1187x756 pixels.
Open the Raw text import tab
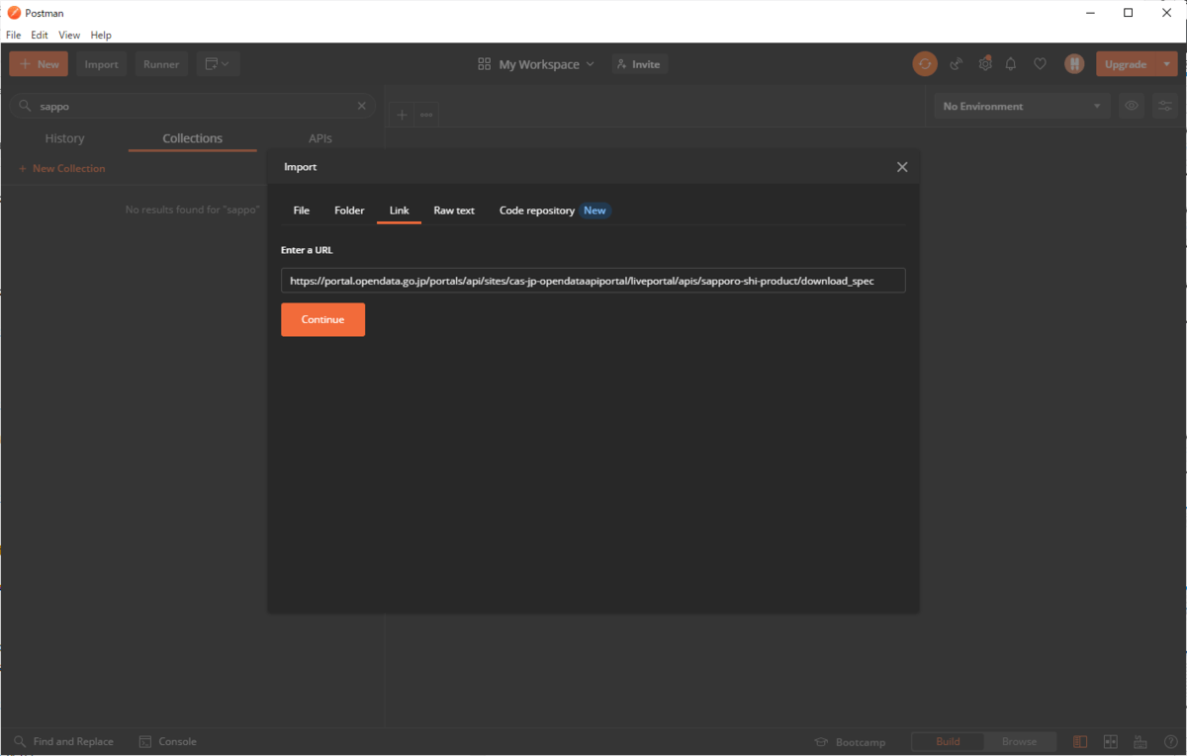454,210
